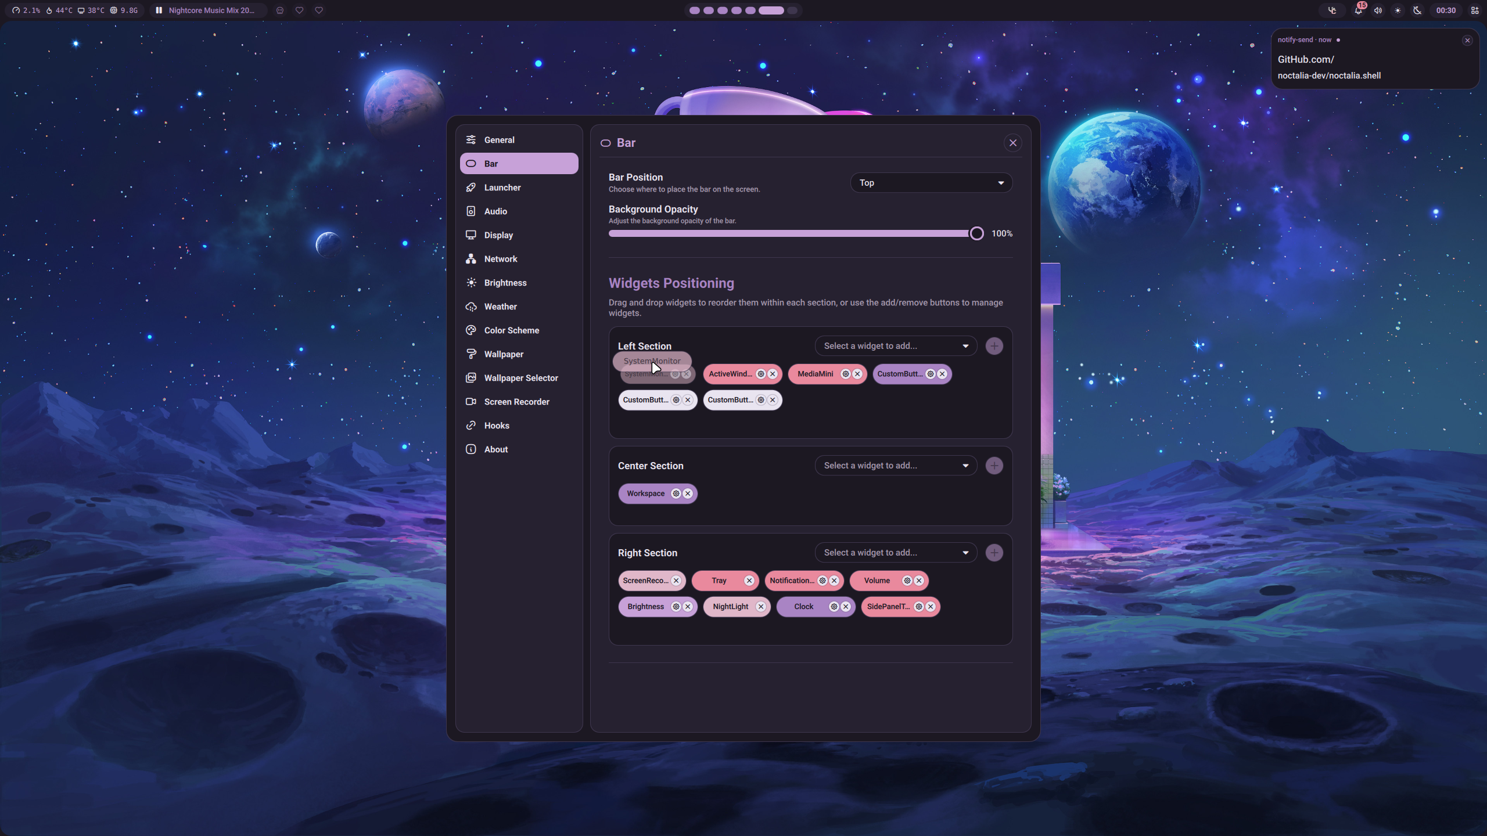
Task: Open the Color Scheme settings tab
Action: pos(511,330)
